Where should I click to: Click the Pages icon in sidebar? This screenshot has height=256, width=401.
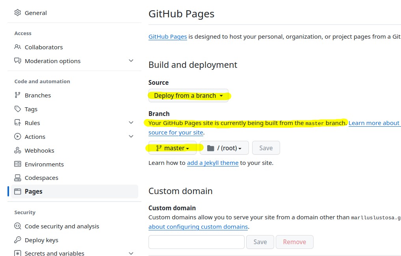point(17,191)
